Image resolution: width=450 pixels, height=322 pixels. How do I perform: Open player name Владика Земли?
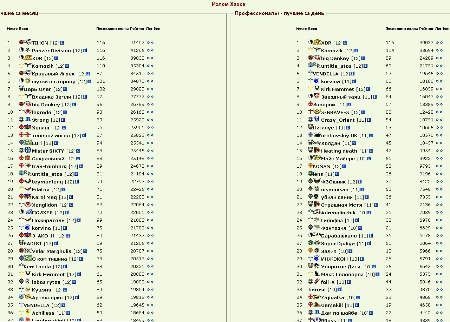51,97
